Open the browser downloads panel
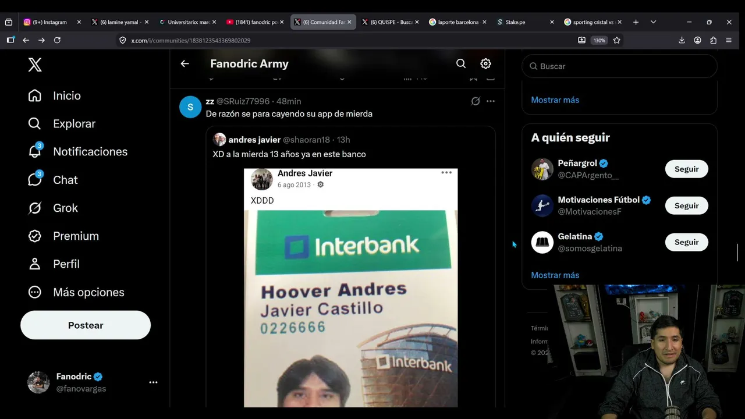The height and width of the screenshot is (419, 745). coord(682,40)
